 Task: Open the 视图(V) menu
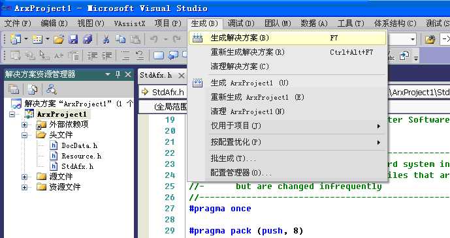pyautogui.click(x=91, y=23)
